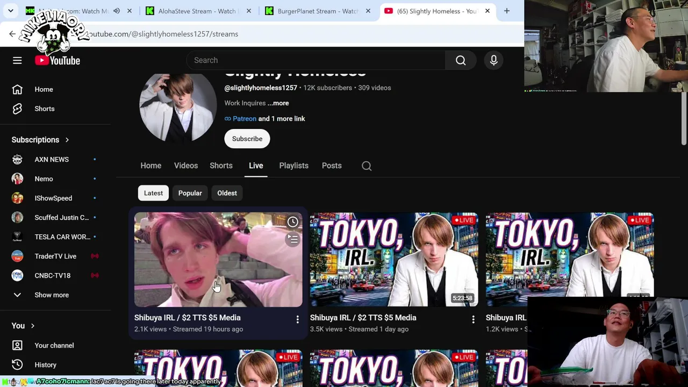Go back using the browser back arrow

[12, 34]
